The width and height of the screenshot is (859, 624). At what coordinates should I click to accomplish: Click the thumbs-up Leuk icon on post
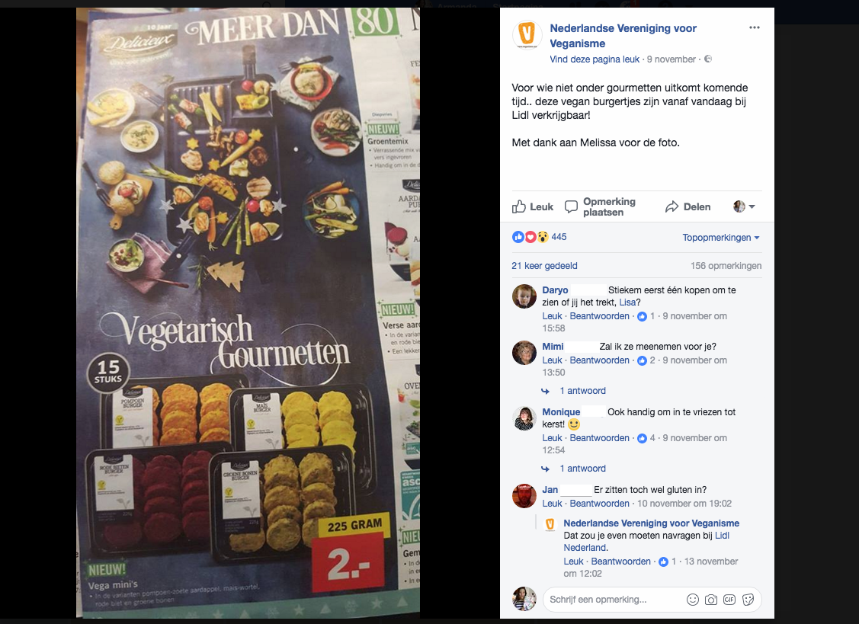(x=519, y=206)
